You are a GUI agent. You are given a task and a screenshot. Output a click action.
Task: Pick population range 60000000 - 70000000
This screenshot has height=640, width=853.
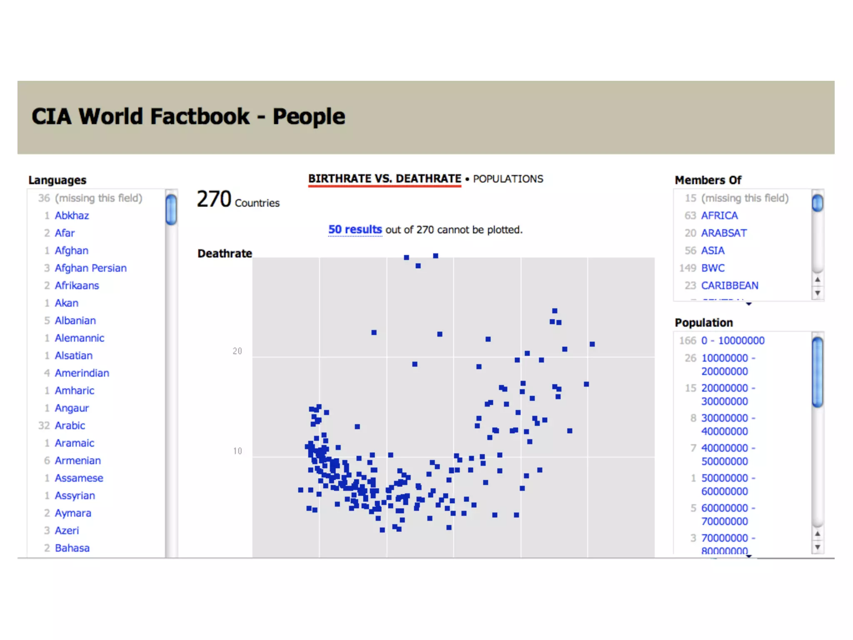[x=728, y=515]
